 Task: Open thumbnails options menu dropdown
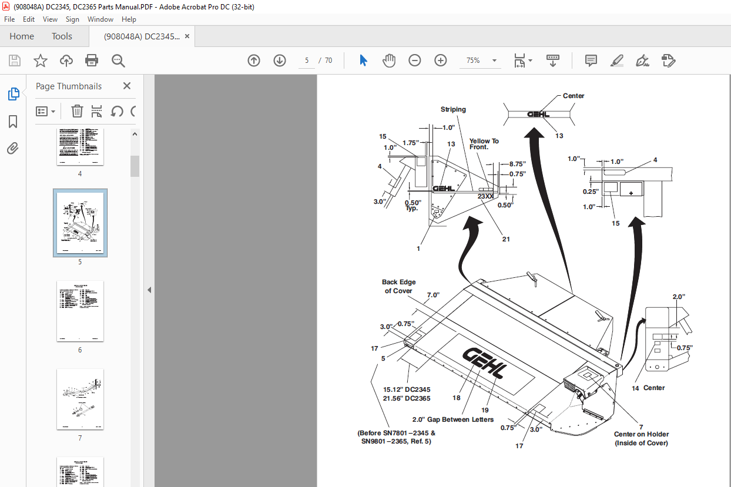[x=46, y=111]
